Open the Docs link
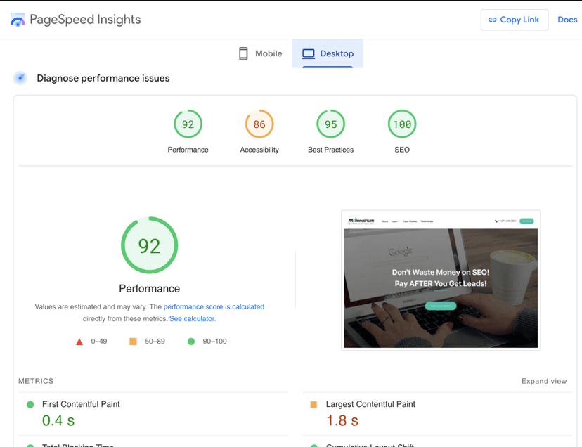Viewport: 582px width, 447px height. click(567, 20)
